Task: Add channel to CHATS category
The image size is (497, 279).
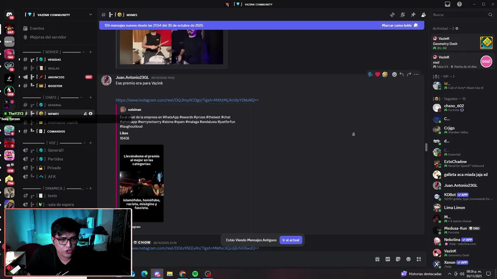Action: click(90, 97)
